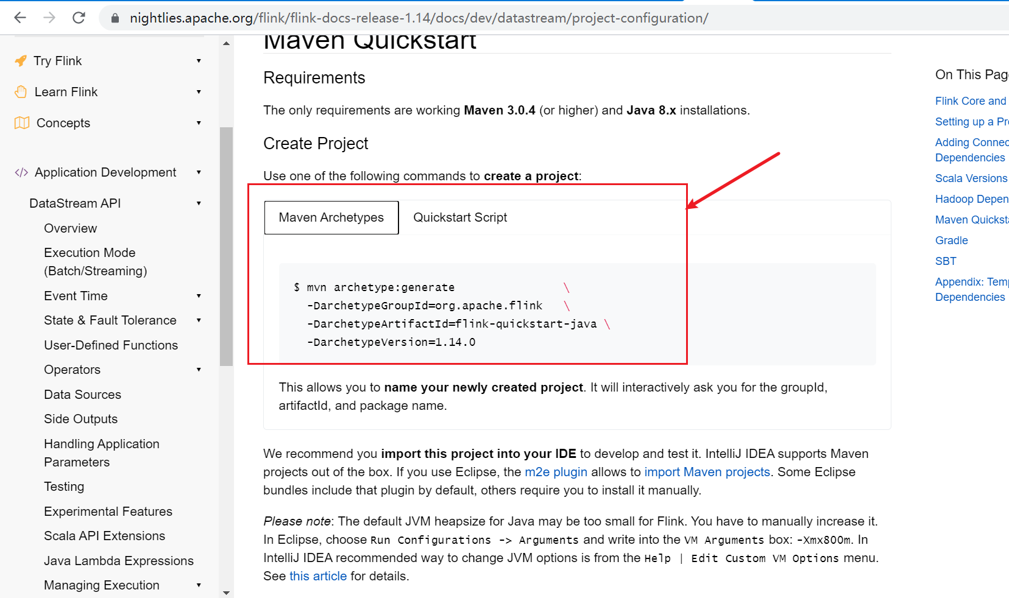The width and height of the screenshot is (1009, 598).
Task: Click sidebar scrollbar down arrow
Action: click(227, 593)
